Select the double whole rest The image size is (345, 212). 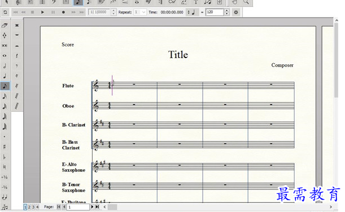pos(17,25)
